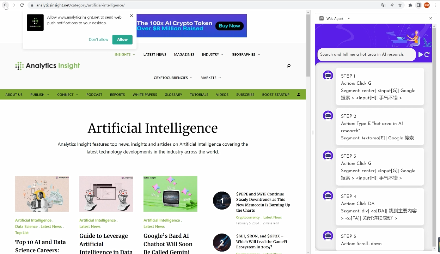Open the TUTORIALS menu item
This screenshot has width=440, height=254.
[199, 95]
